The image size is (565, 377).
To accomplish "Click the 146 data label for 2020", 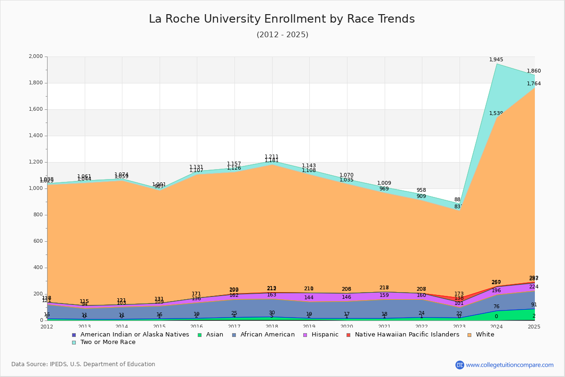I will (347, 297).
